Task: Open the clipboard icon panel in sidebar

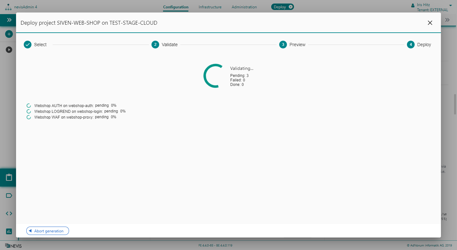Action: 9,178
